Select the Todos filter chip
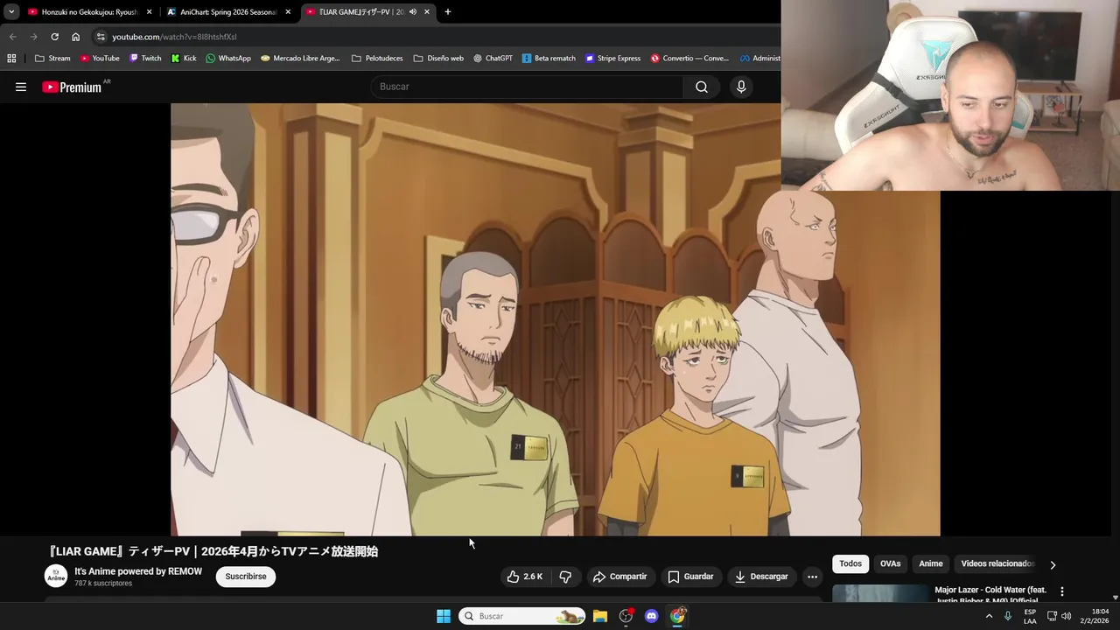 850,564
